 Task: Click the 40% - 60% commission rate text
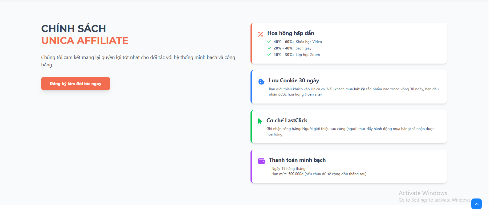(x=283, y=42)
